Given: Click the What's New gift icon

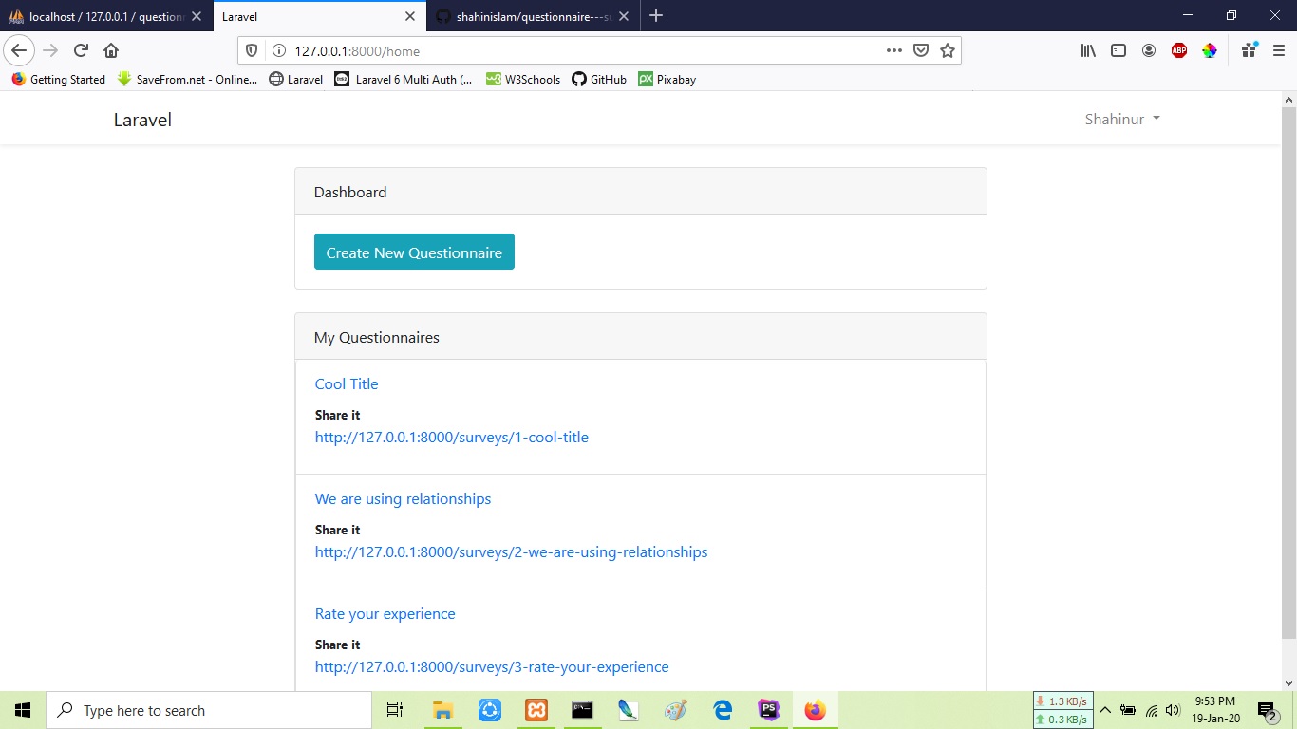Looking at the screenshot, I should (x=1249, y=50).
